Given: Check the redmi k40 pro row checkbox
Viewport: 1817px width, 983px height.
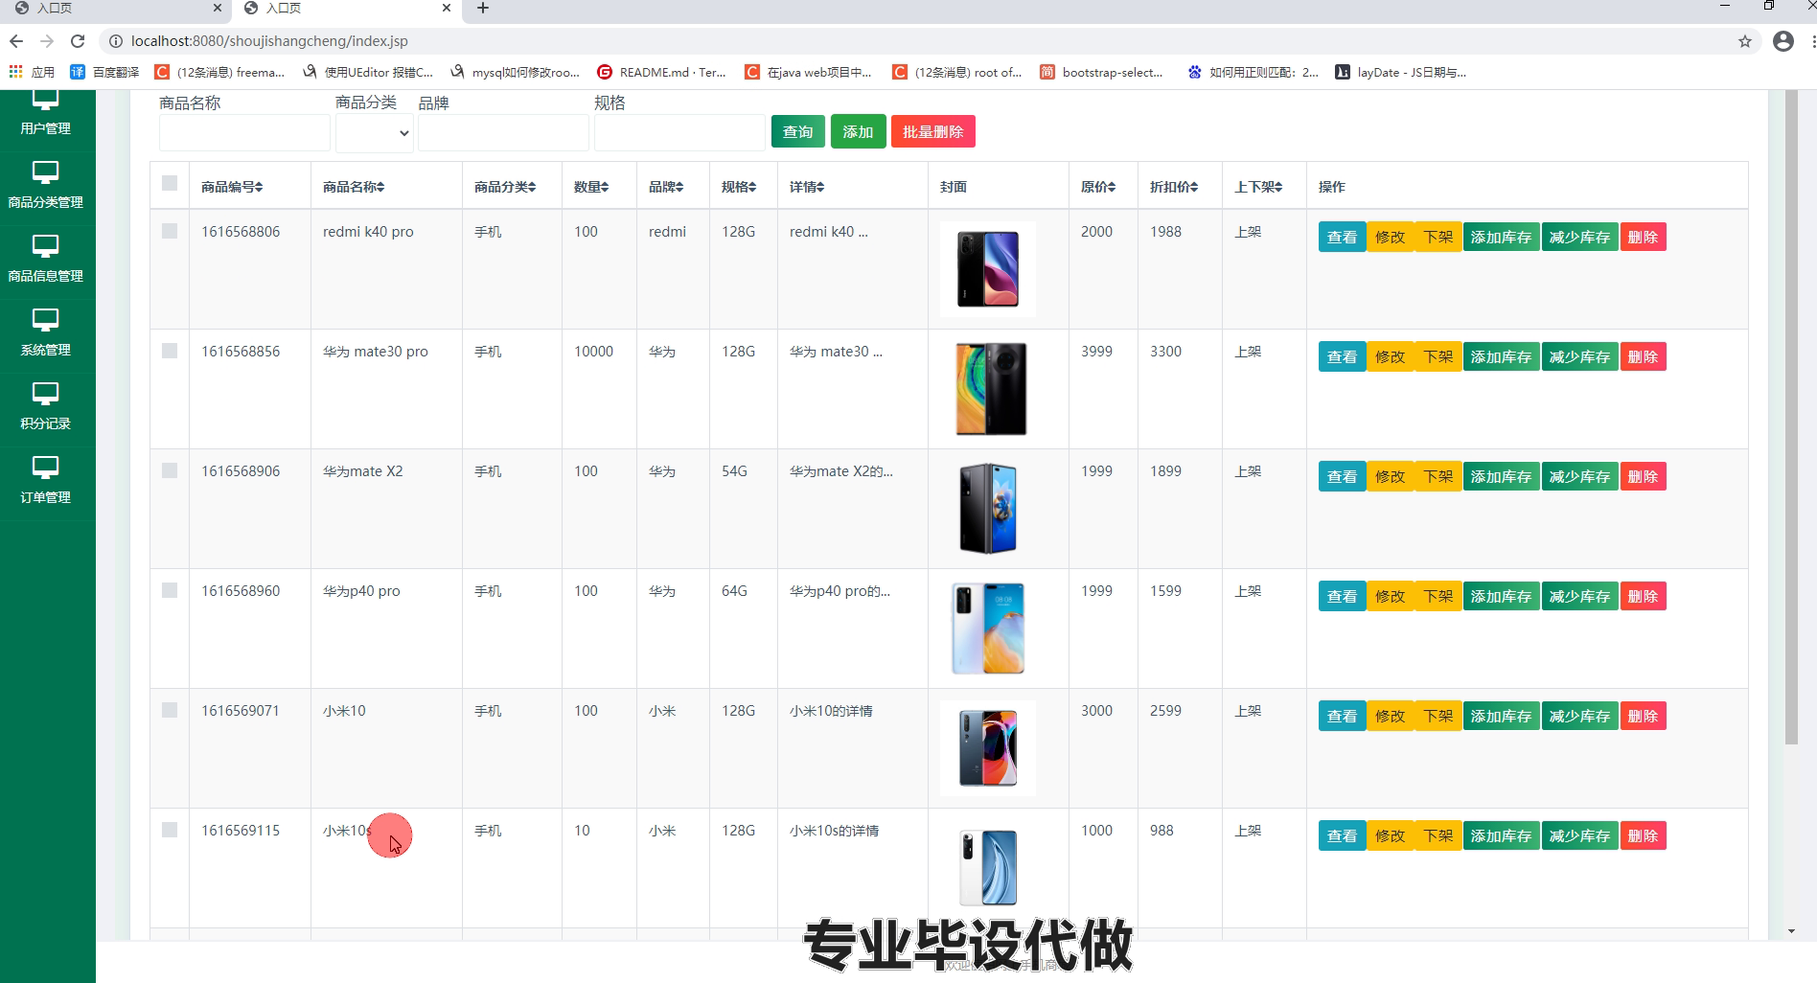Looking at the screenshot, I should click(170, 231).
